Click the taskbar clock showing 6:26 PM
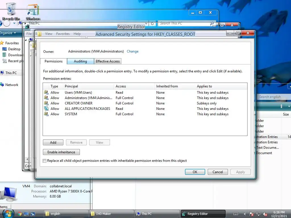The height and width of the screenshot is (218, 291). (279, 214)
